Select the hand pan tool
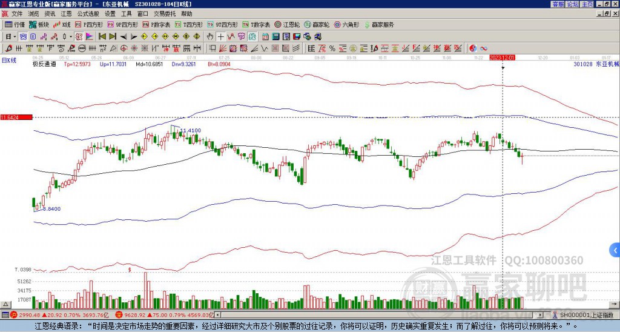620x332 pixels. click(210, 36)
